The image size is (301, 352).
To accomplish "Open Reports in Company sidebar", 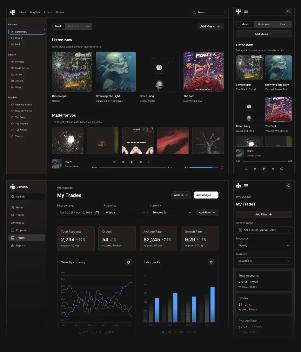I will coord(27,245).
